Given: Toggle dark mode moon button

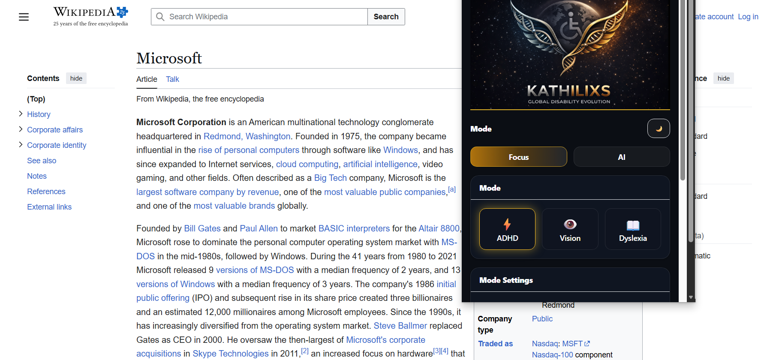Looking at the screenshot, I should [659, 129].
